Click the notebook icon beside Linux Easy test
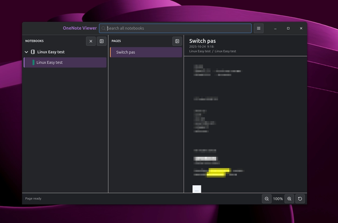The image size is (338, 223). pyautogui.click(x=33, y=52)
